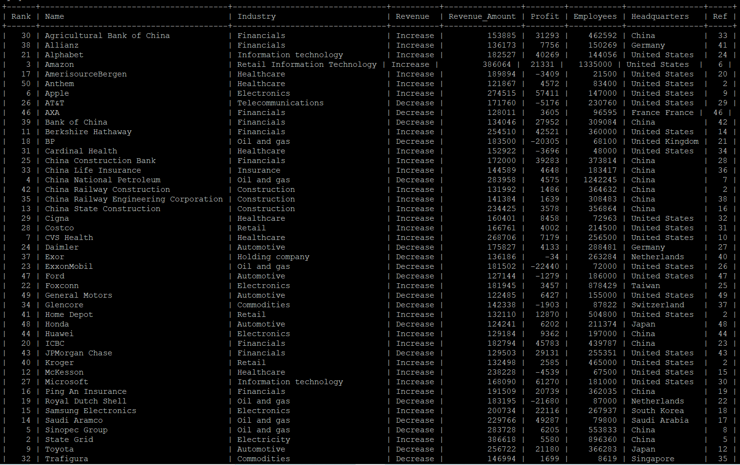The width and height of the screenshot is (740, 465).
Task: Select the "Allianz" name cell
Action: tap(62, 45)
